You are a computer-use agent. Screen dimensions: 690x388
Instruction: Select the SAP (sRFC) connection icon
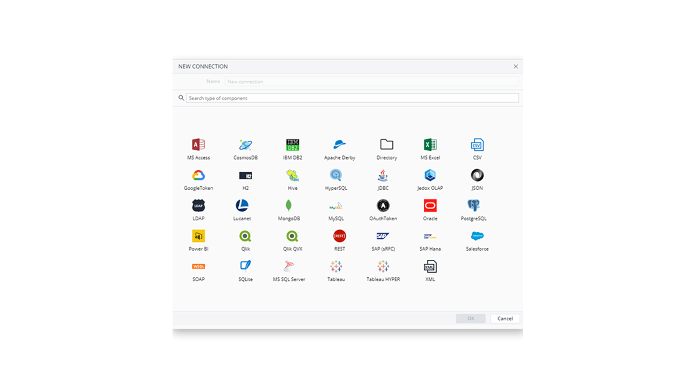click(x=383, y=236)
